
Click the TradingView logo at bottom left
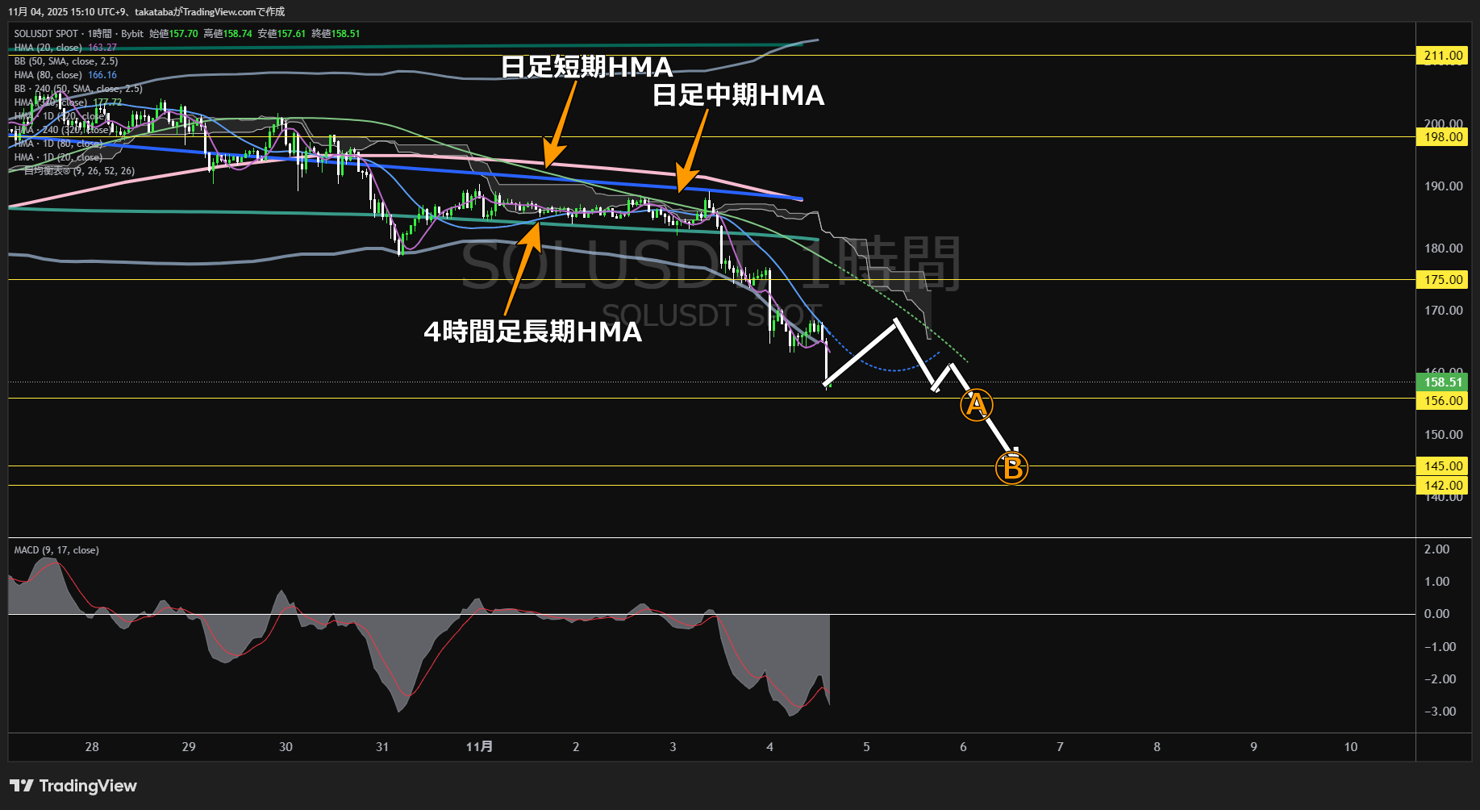[x=73, y=786]
